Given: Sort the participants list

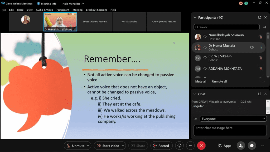Looking at the screenshot, I should 265,27.
